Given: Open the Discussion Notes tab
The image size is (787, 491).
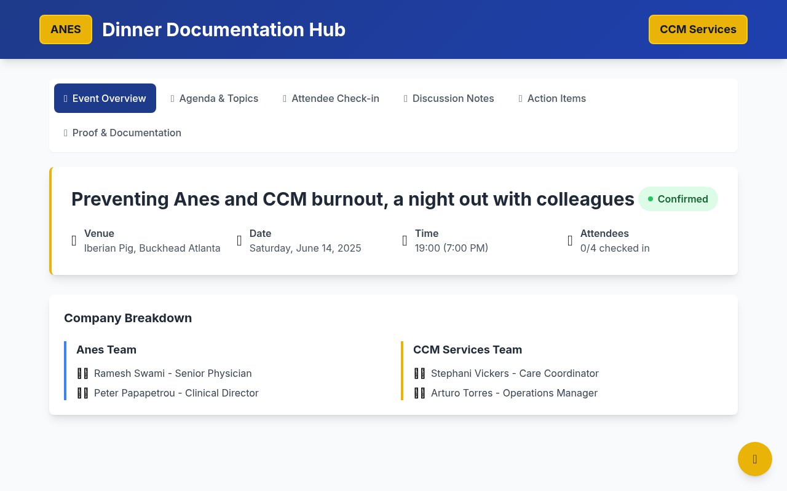Looking at the screenshot, I should coord(449,98).
